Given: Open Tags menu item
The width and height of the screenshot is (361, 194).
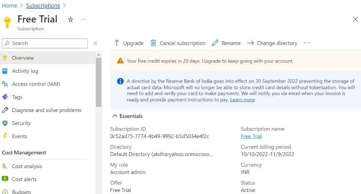Looking at the screenshot, I should (x=48, y=97).
